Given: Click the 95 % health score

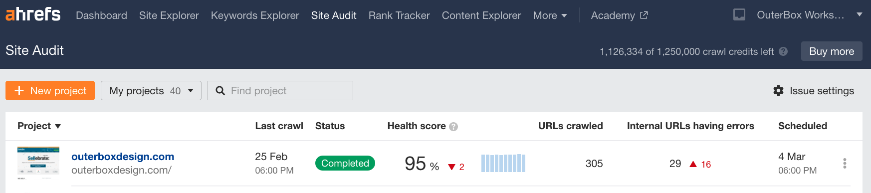Looking at the screenshot, I should (x=422, y=164).
